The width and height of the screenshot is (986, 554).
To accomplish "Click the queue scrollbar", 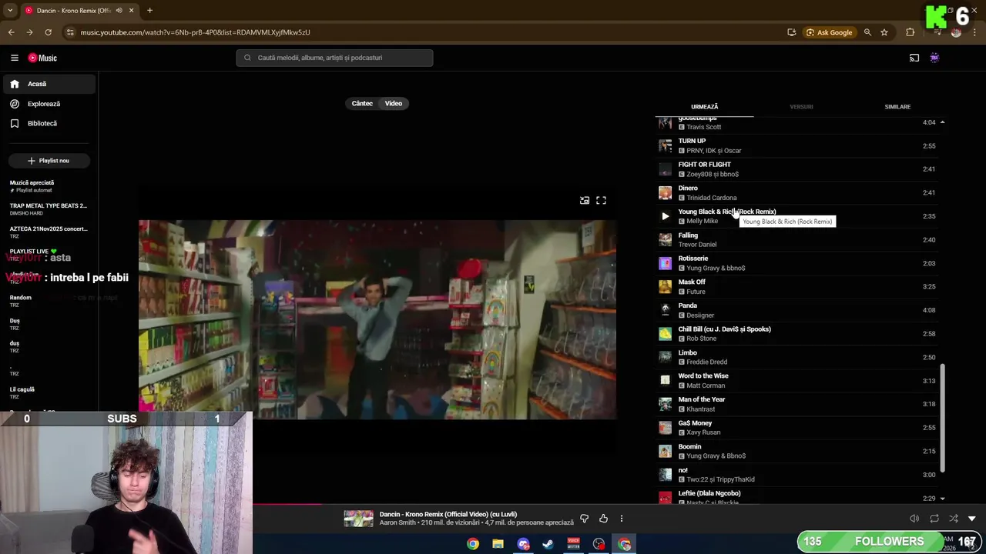I will [x=942, y=419].
